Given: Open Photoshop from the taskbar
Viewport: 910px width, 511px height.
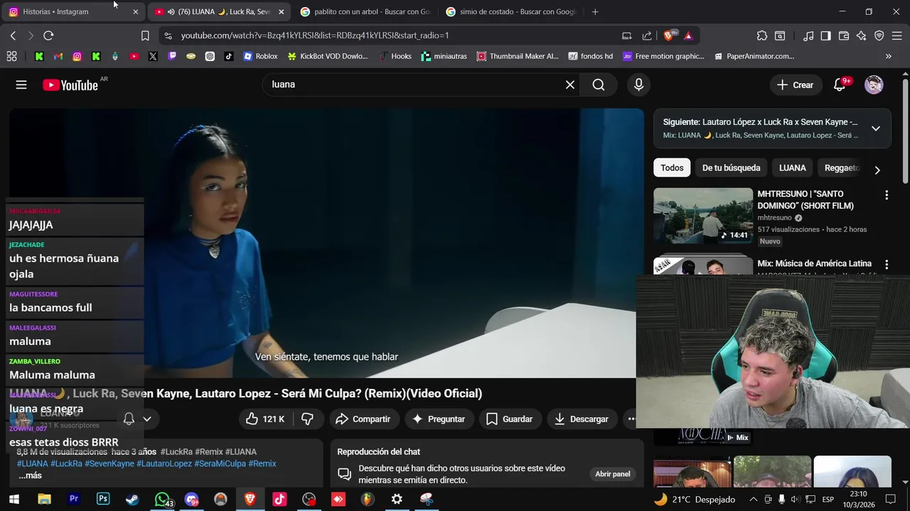Looking at the screenshot, I should (x=103, y=499).
